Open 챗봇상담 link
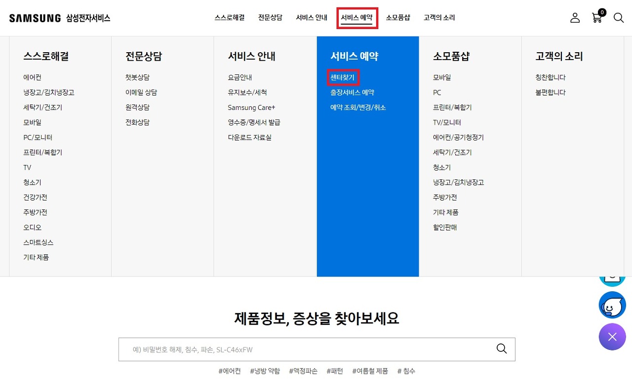This screenshot has height=379, width=632. 137,77
